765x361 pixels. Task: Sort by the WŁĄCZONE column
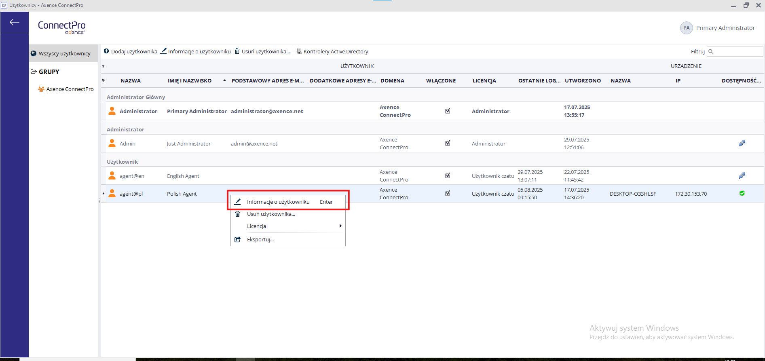tap(441, 80)
